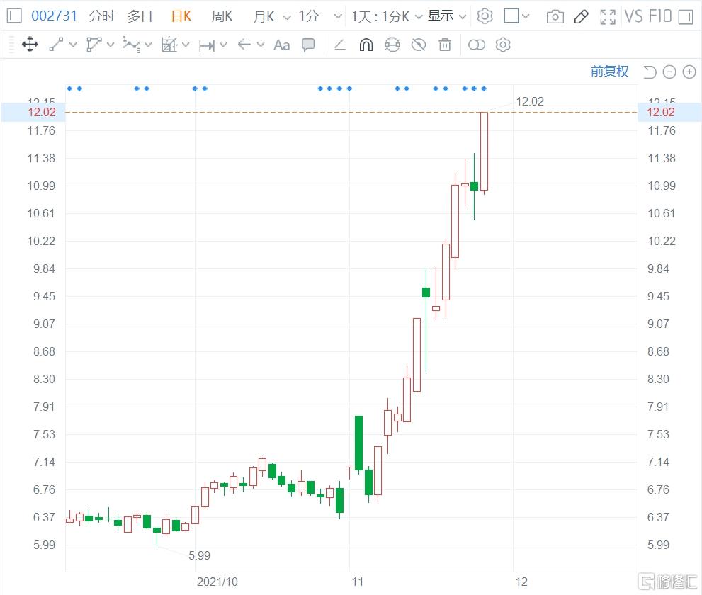The image size is (702, 595).
Task: Enter fullscreen chart mode
Action: [x=608, y=17]
